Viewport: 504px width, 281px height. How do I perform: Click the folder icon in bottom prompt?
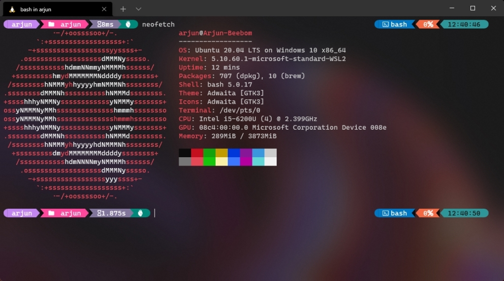tap(51, 213)
